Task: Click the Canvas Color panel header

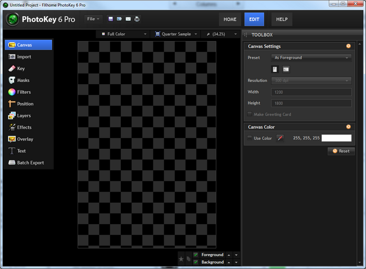Action: click(x=300, y=127)
